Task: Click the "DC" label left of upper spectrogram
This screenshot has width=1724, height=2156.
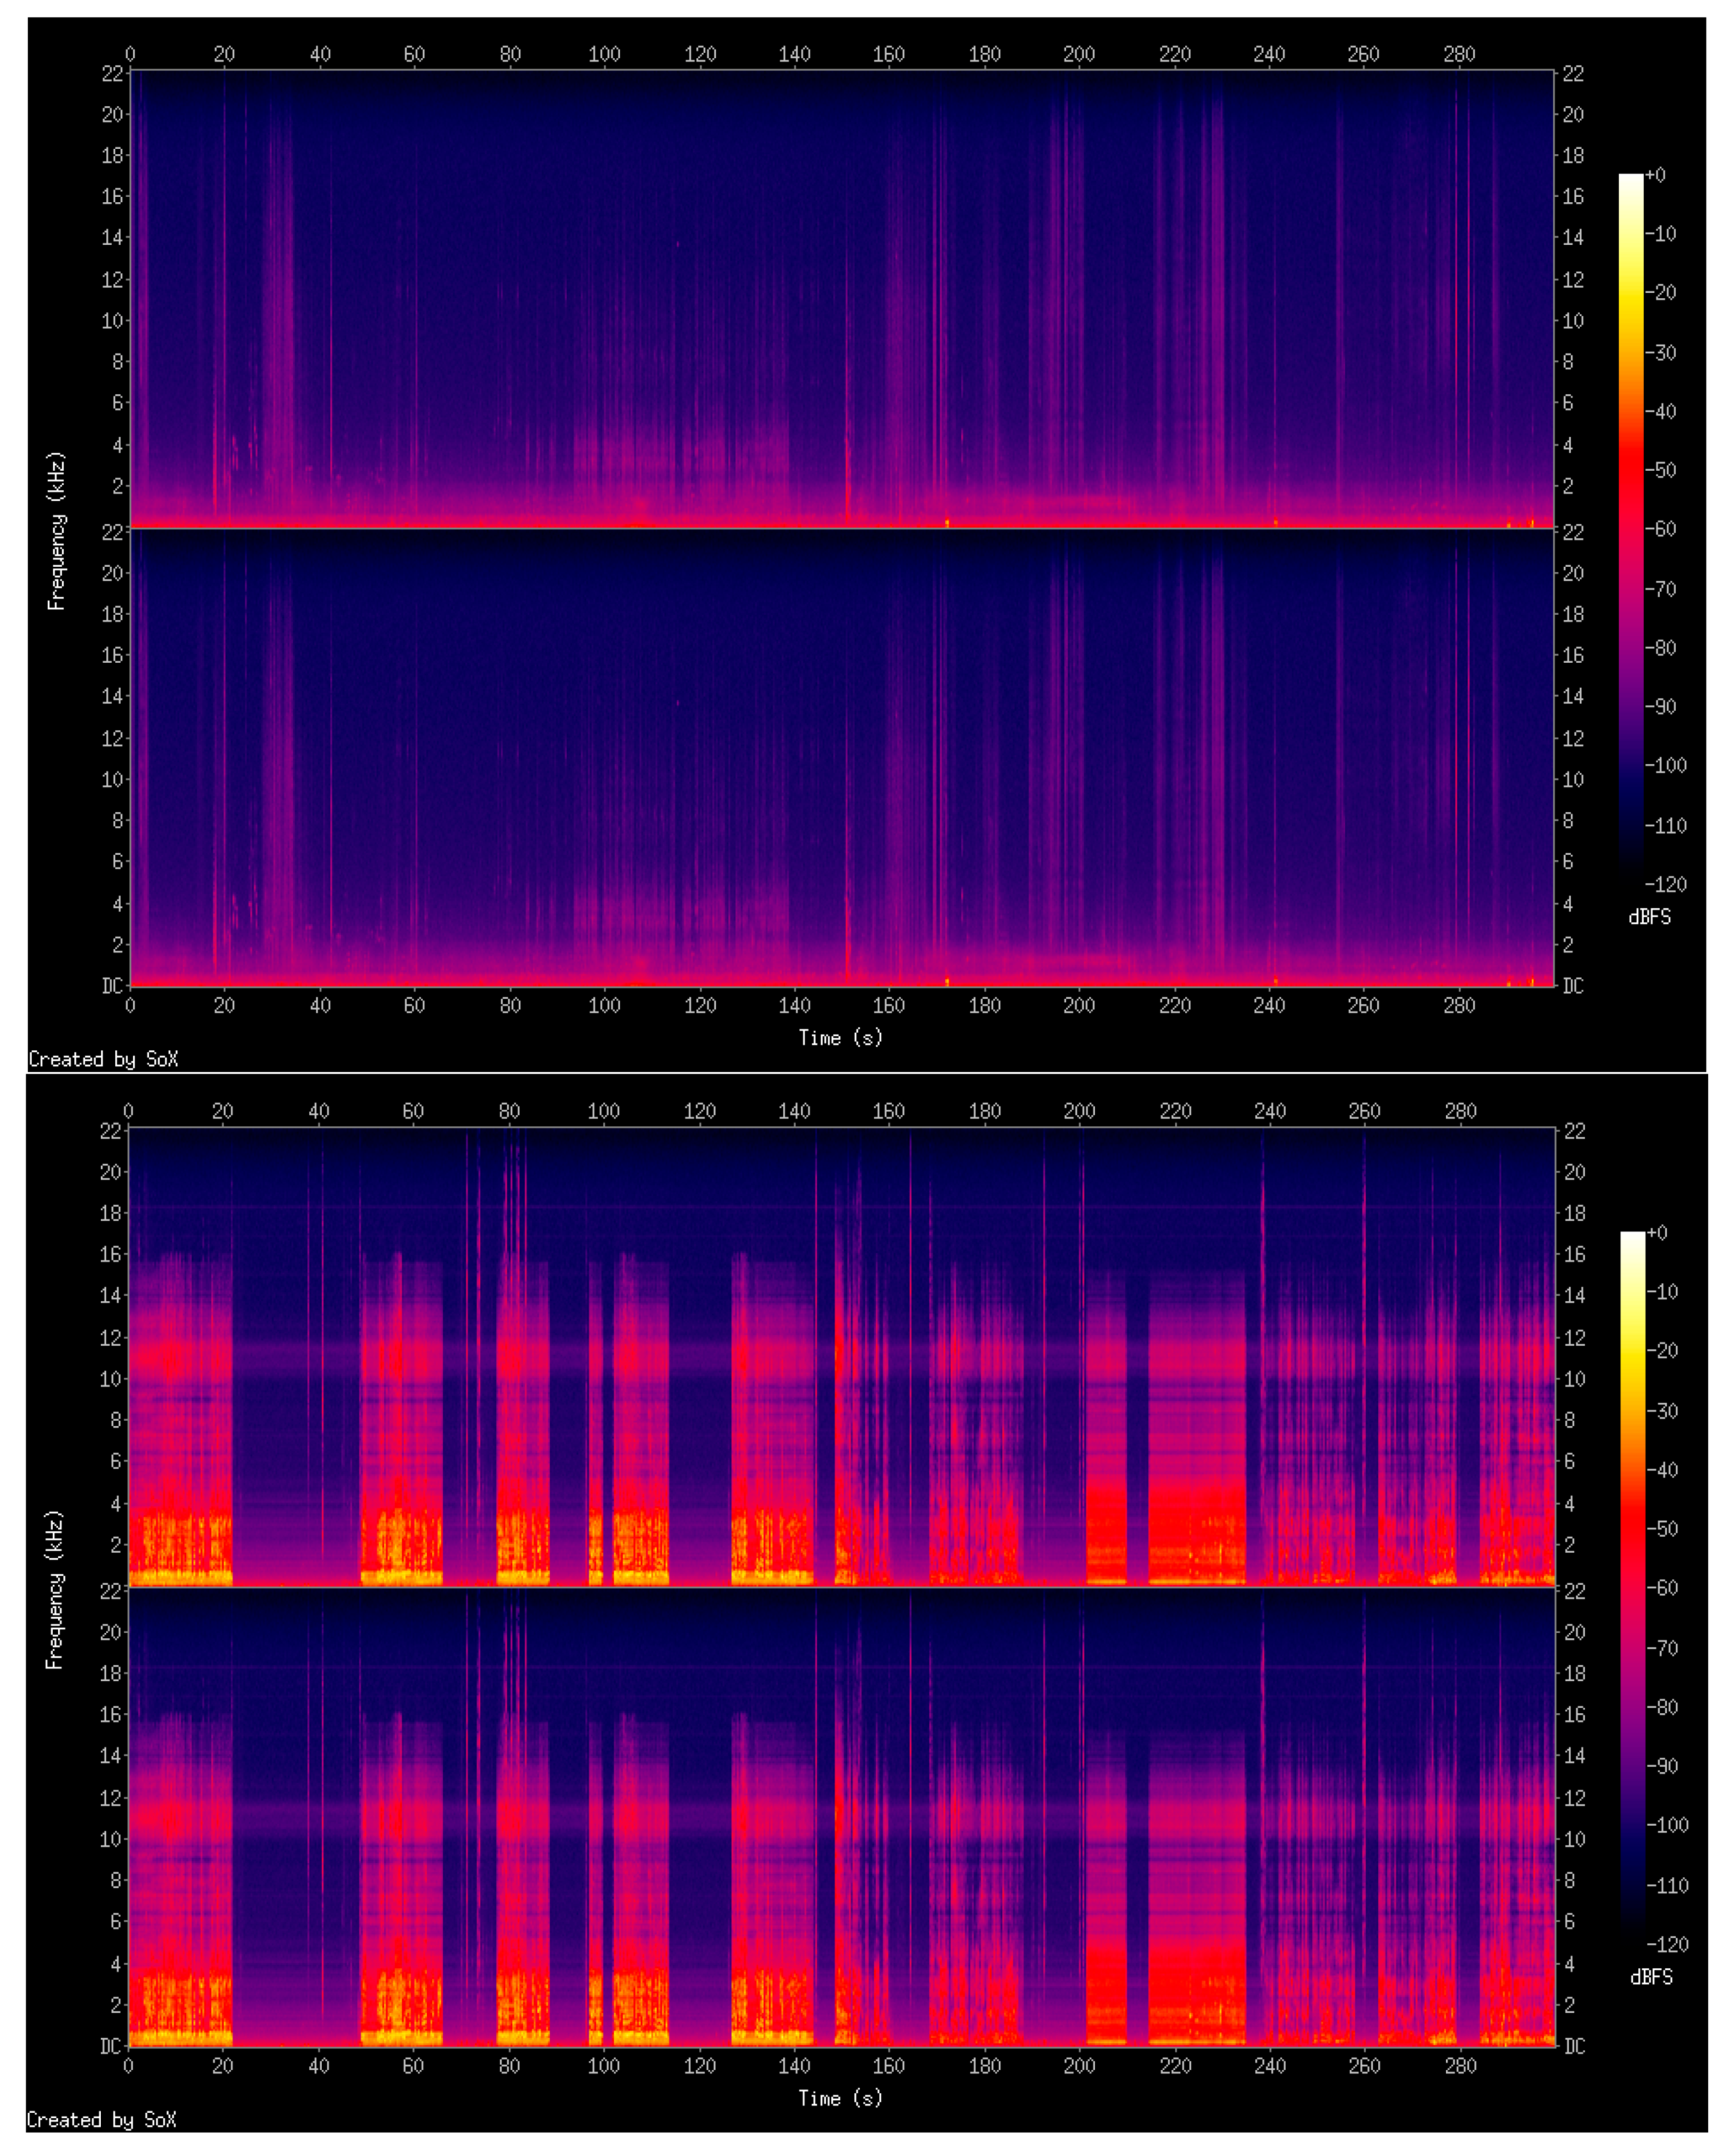Action: (112, 986)
